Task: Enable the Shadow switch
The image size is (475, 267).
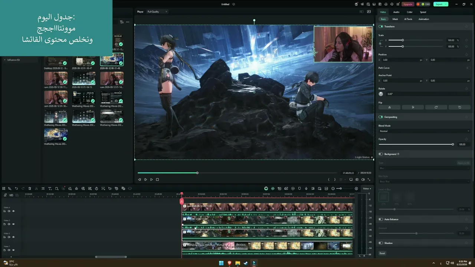Action: coord(381,243)
